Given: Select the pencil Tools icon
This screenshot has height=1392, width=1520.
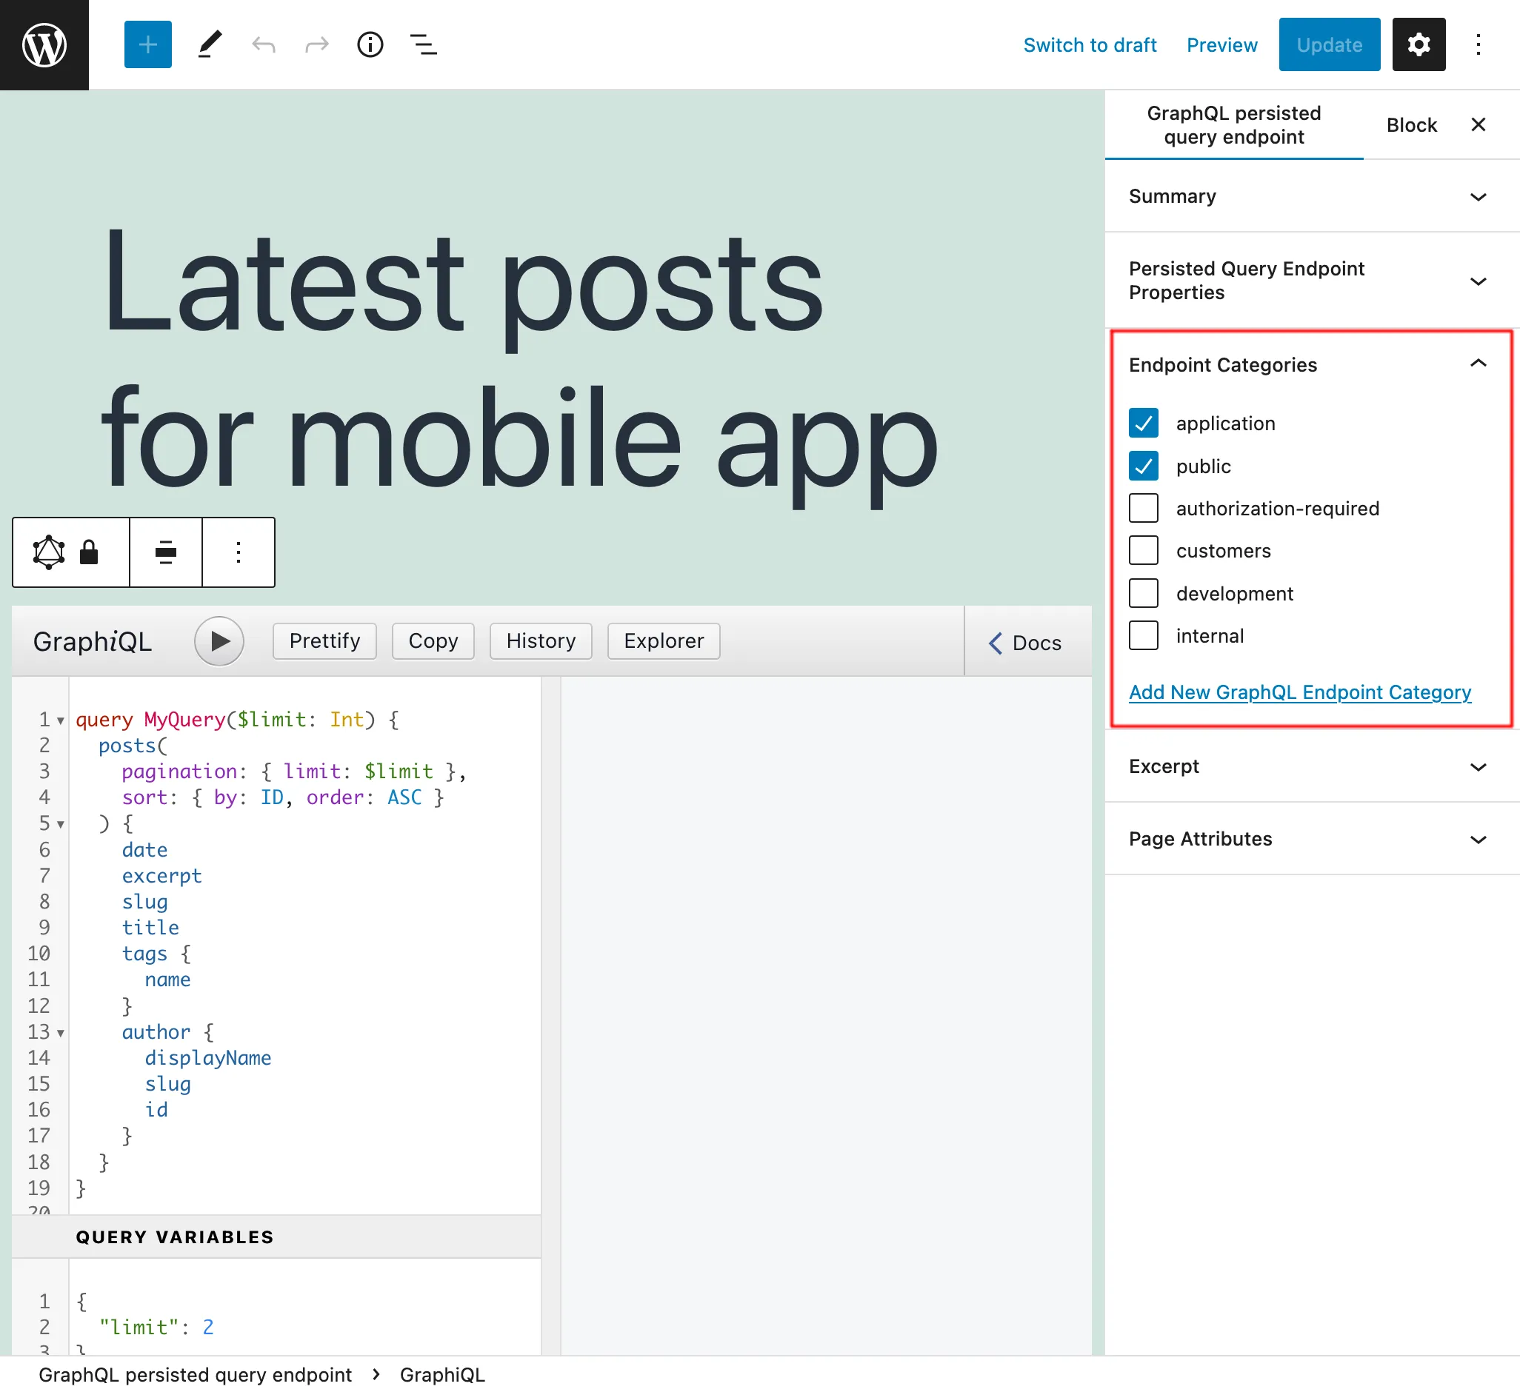Looking at the screenshot, I should (210, 44).
